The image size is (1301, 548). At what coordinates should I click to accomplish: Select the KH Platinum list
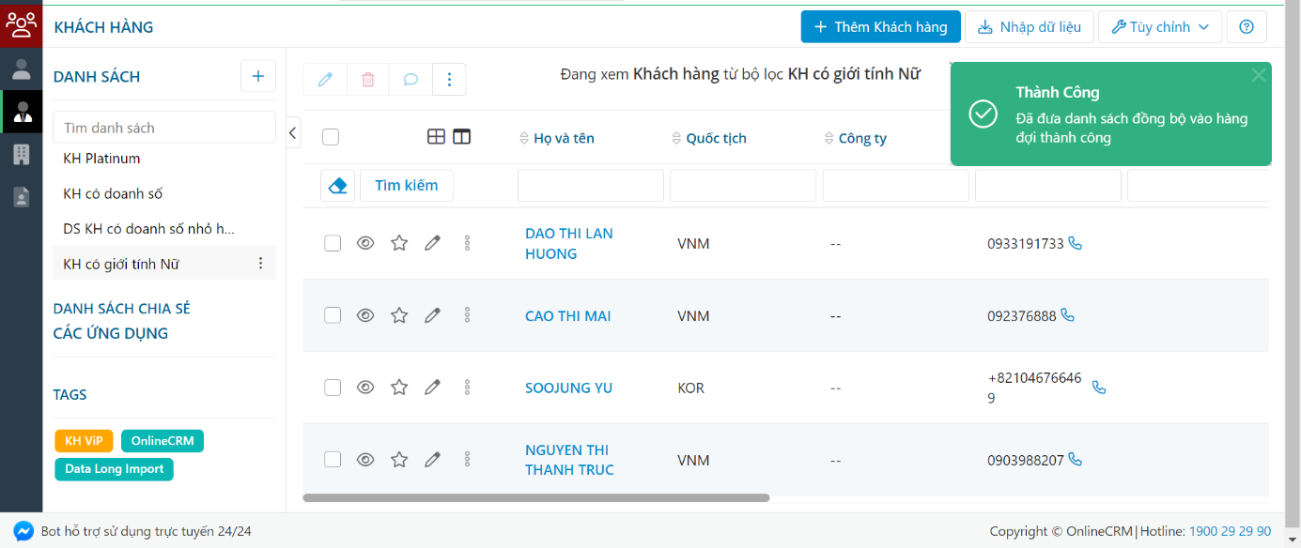101,158
